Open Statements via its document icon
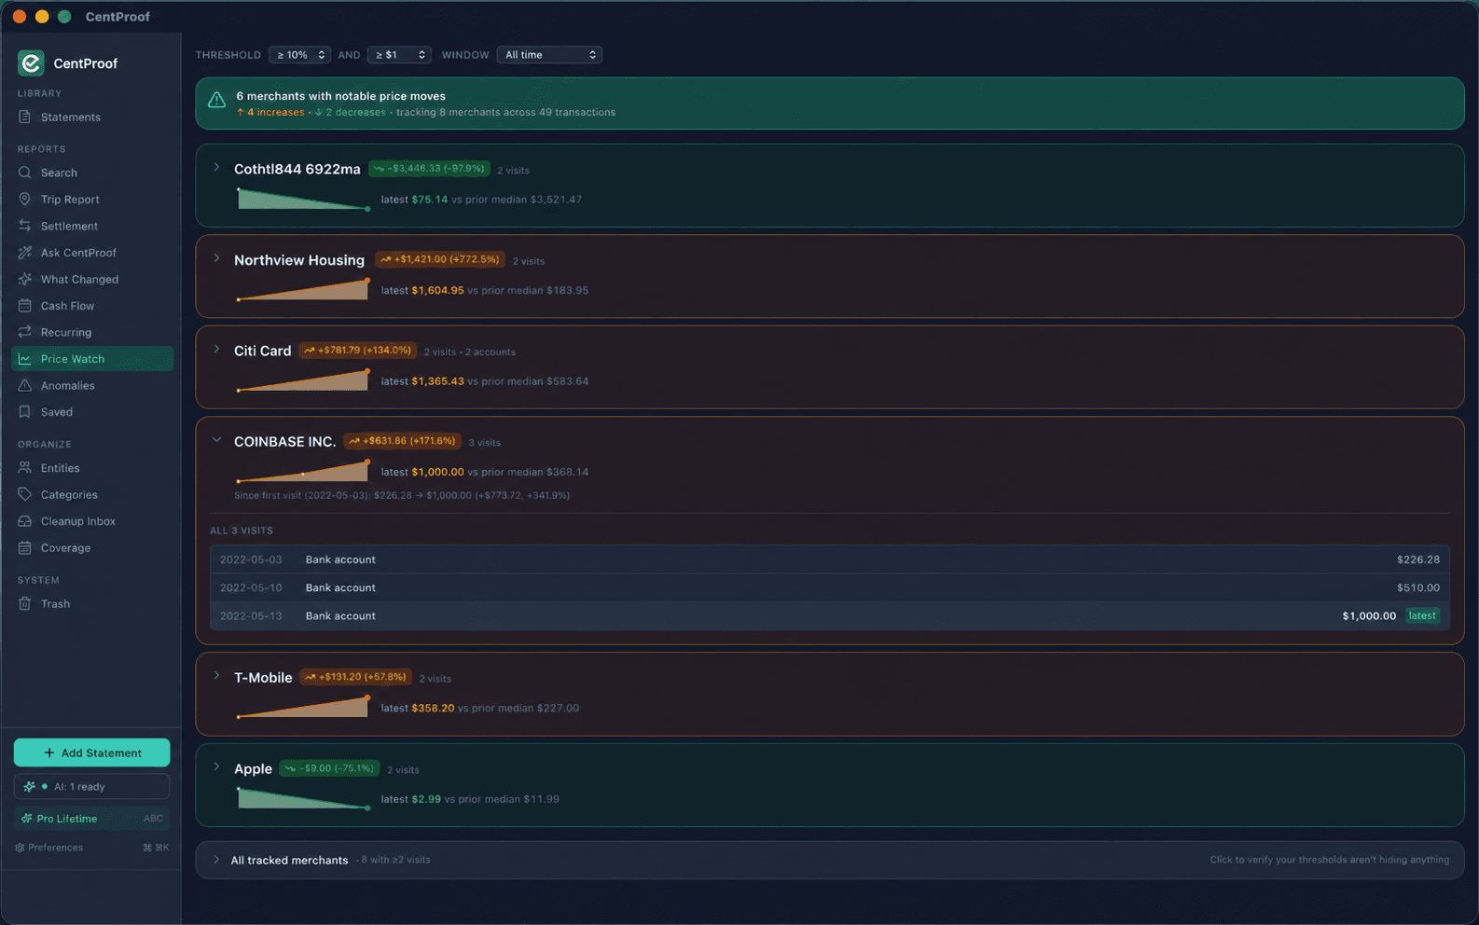This screenshot has width=1479, height=925. [x=25, y=117]
